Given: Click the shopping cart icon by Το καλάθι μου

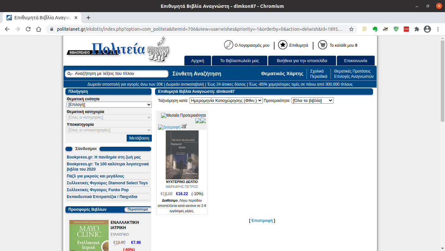Looking at the screenshot, I should click(323, 45).
